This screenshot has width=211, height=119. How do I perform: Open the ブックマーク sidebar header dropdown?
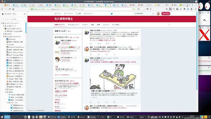[10, 14]
